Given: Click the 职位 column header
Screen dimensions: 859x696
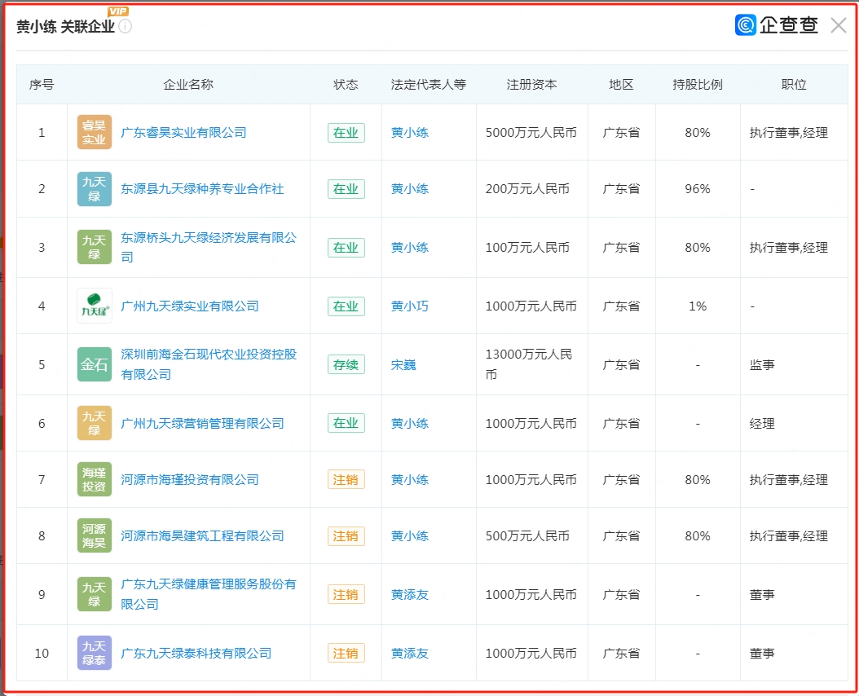Looking at the screenshot, I should (794, 85).
